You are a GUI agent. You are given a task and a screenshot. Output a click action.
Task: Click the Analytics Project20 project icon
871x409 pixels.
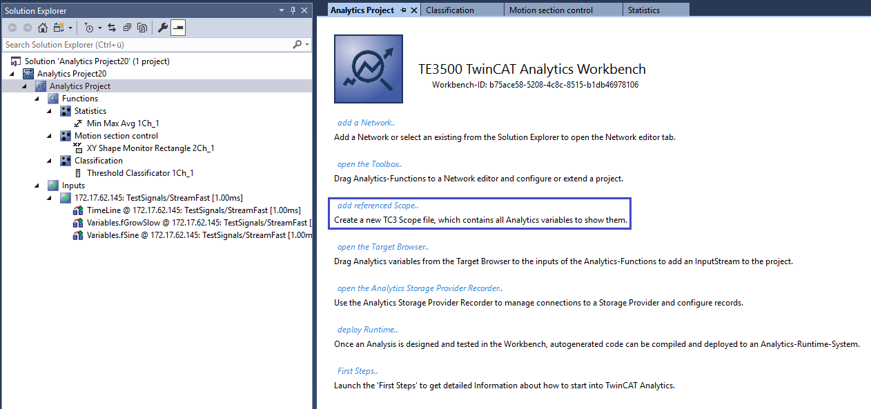click(28, 74)
